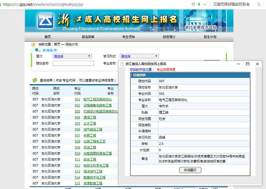Click the 油气储运工程 major link
This screenshot has width=266, height=189.
[x=93, y=129]
